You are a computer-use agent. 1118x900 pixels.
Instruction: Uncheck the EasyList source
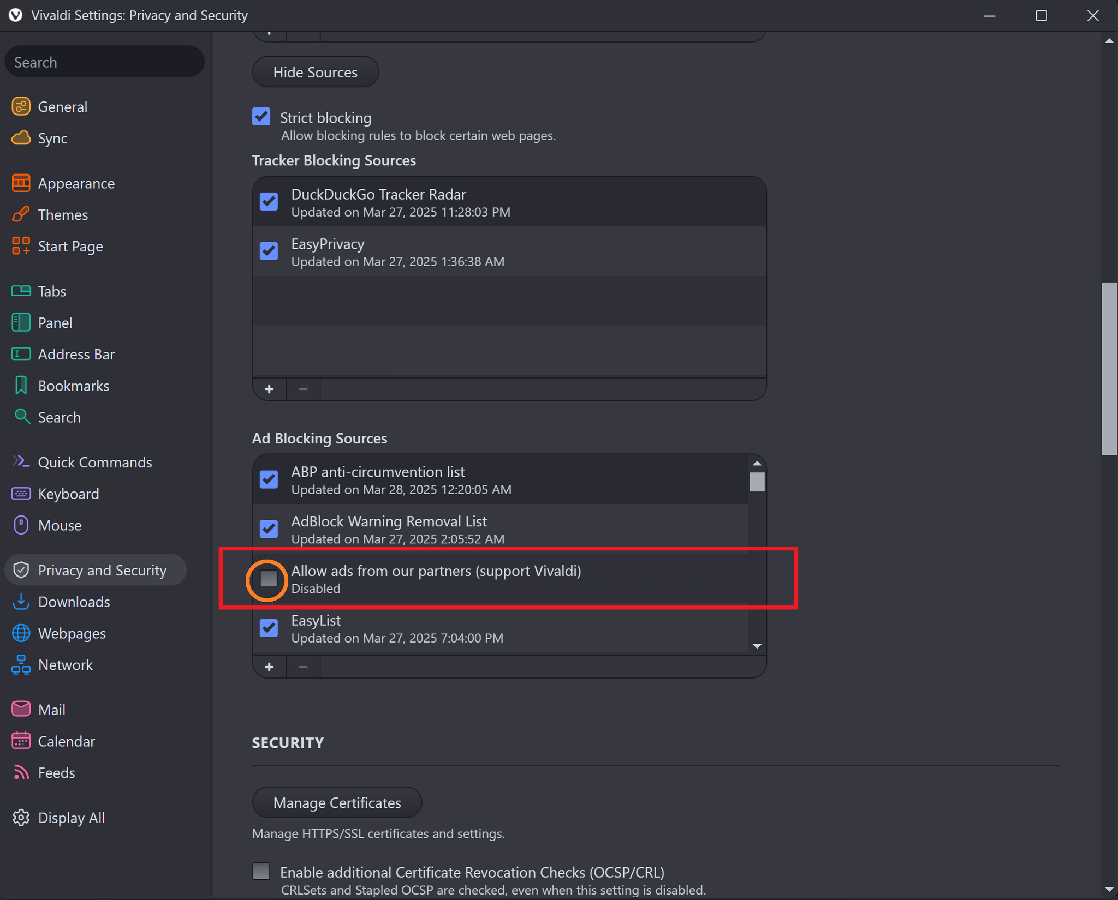269,628
